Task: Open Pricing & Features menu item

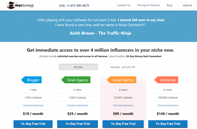Action: tap(148, 5)
